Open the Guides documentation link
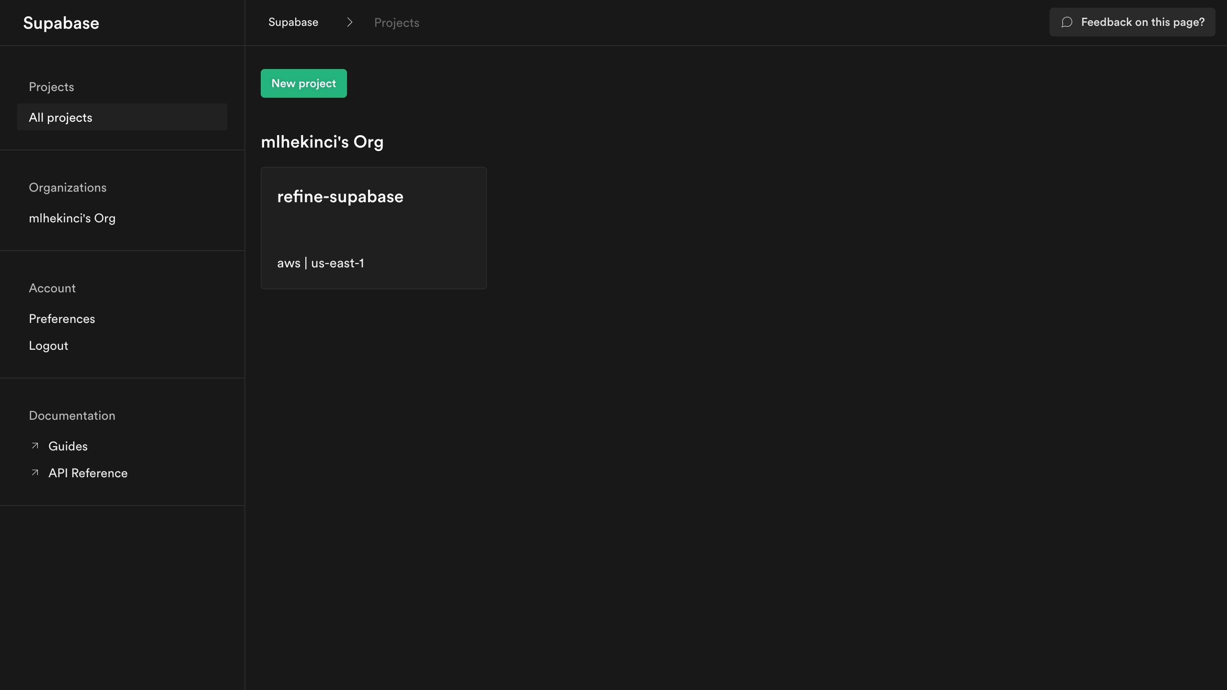This screenshot has height=690, width=1227. [x=68, y=446]
